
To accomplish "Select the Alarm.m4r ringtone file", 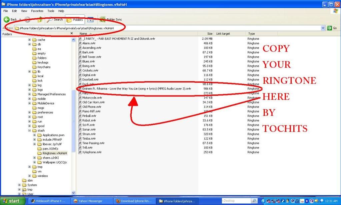I will click(89, 43).
